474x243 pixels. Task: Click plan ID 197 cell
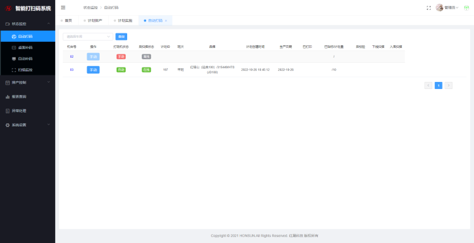(165, 69)
